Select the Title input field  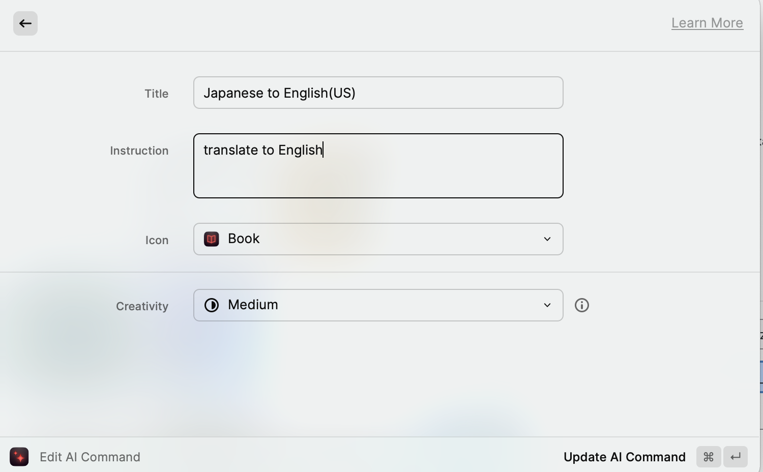click(378, 93)
